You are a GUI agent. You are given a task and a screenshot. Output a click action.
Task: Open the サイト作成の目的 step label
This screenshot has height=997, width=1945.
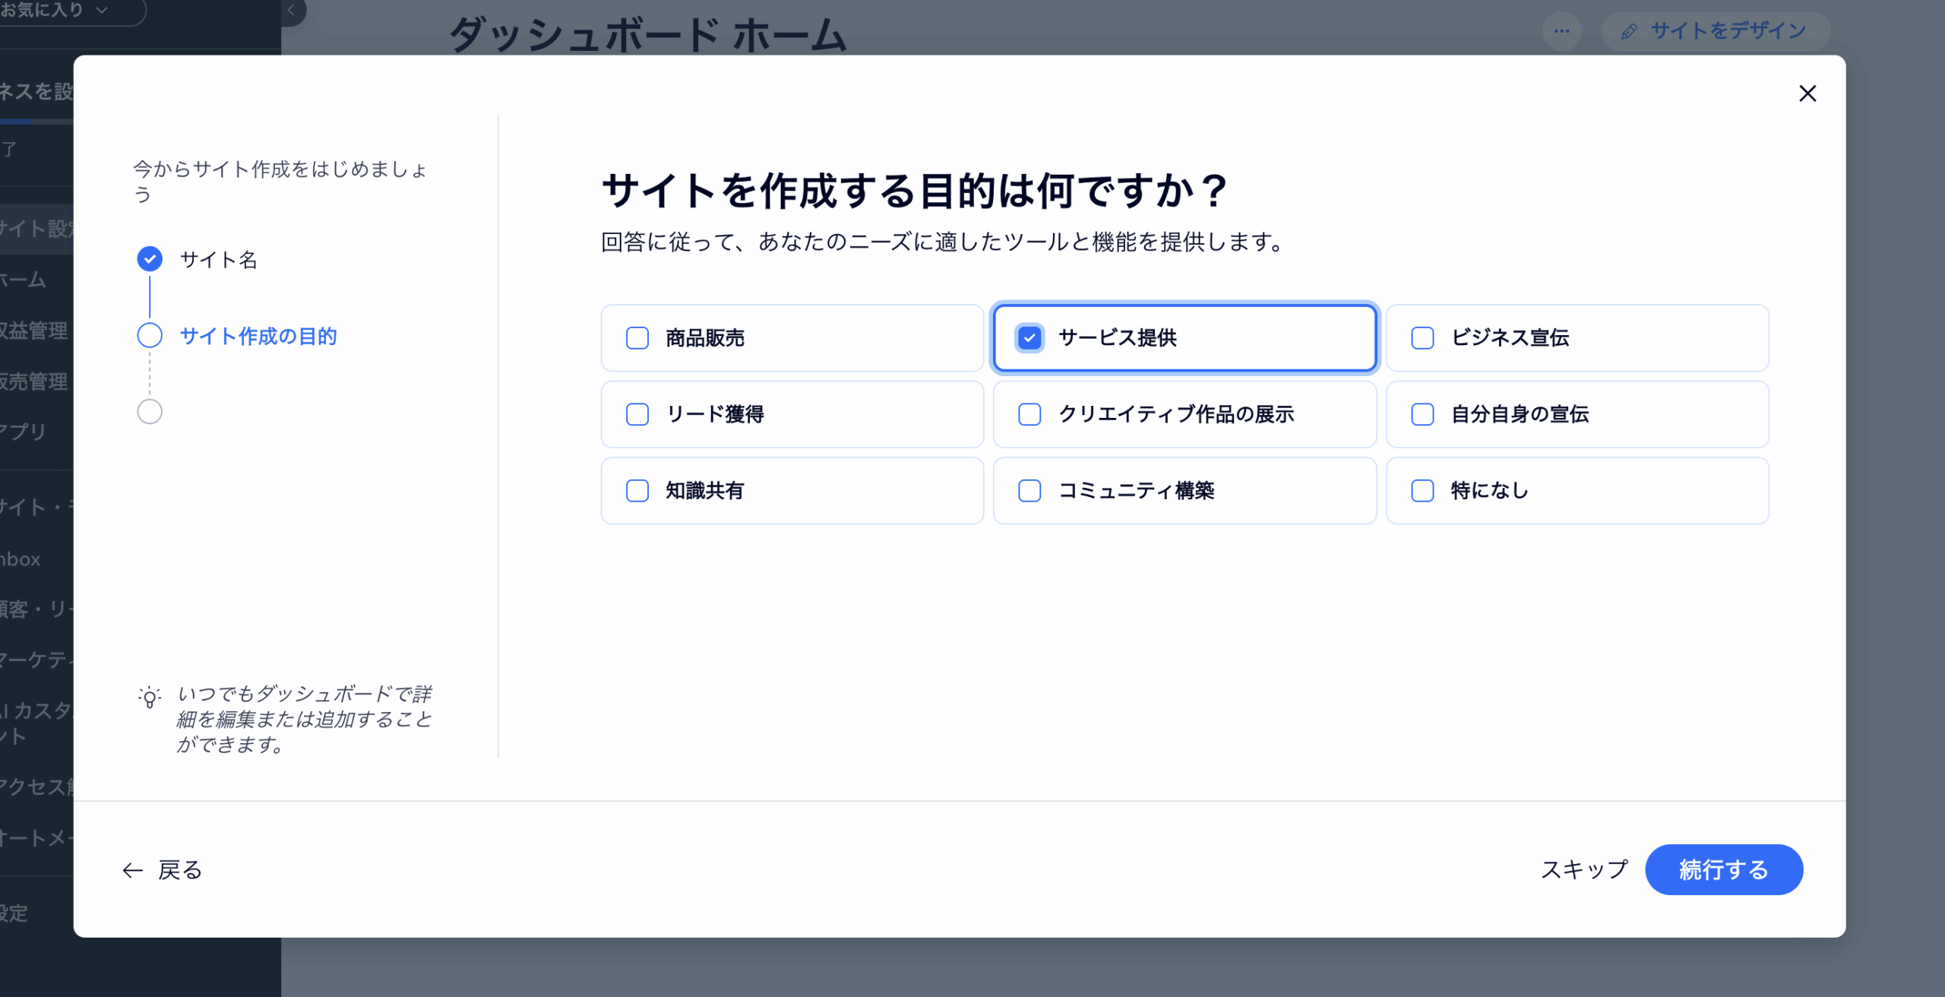point(258,336)
